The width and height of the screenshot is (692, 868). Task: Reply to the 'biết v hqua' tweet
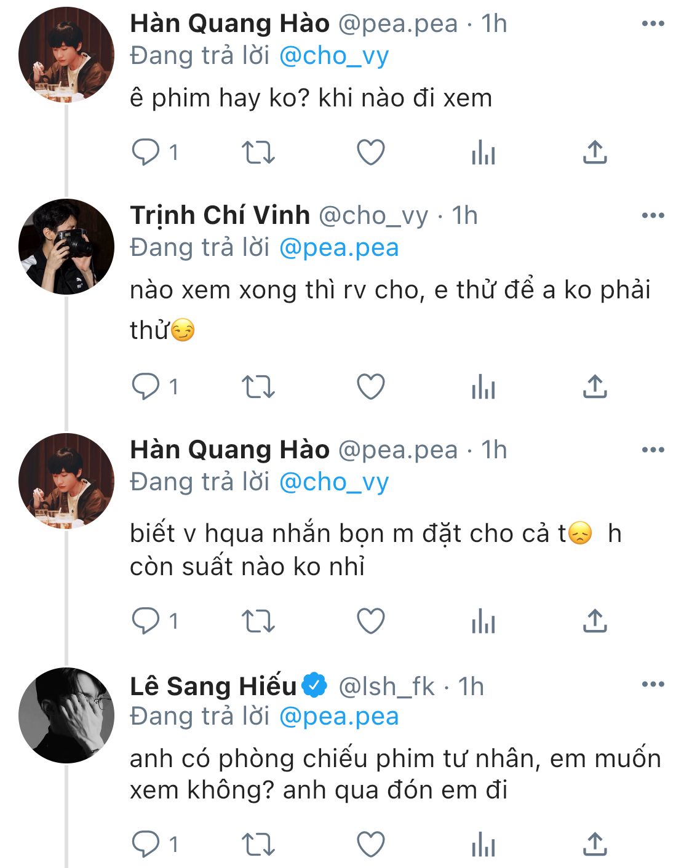[x=146, y=620]
